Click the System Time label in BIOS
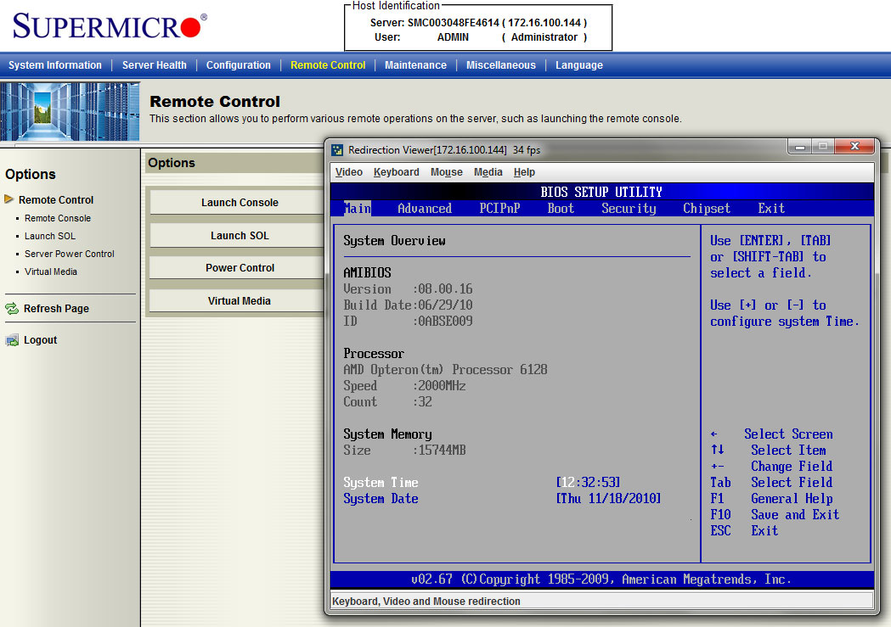 pyautogui.click(x=381, y=482)
